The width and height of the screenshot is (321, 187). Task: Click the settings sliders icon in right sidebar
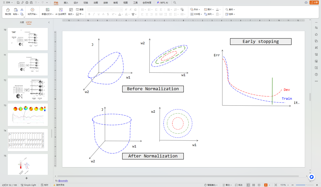[316, 28]
